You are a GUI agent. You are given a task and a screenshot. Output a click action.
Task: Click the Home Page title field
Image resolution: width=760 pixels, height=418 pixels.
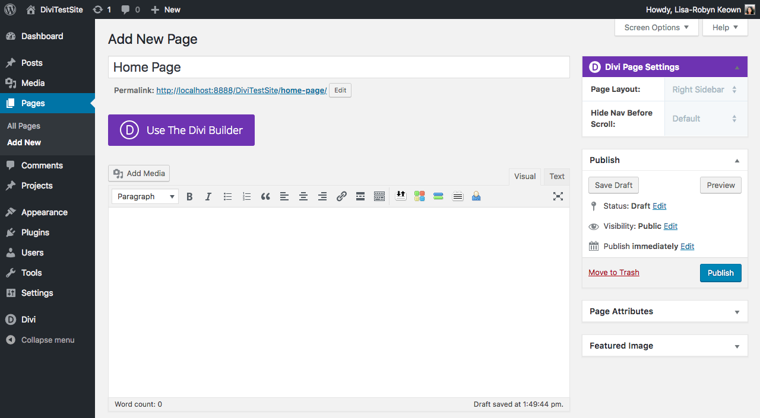coord(339,67)
